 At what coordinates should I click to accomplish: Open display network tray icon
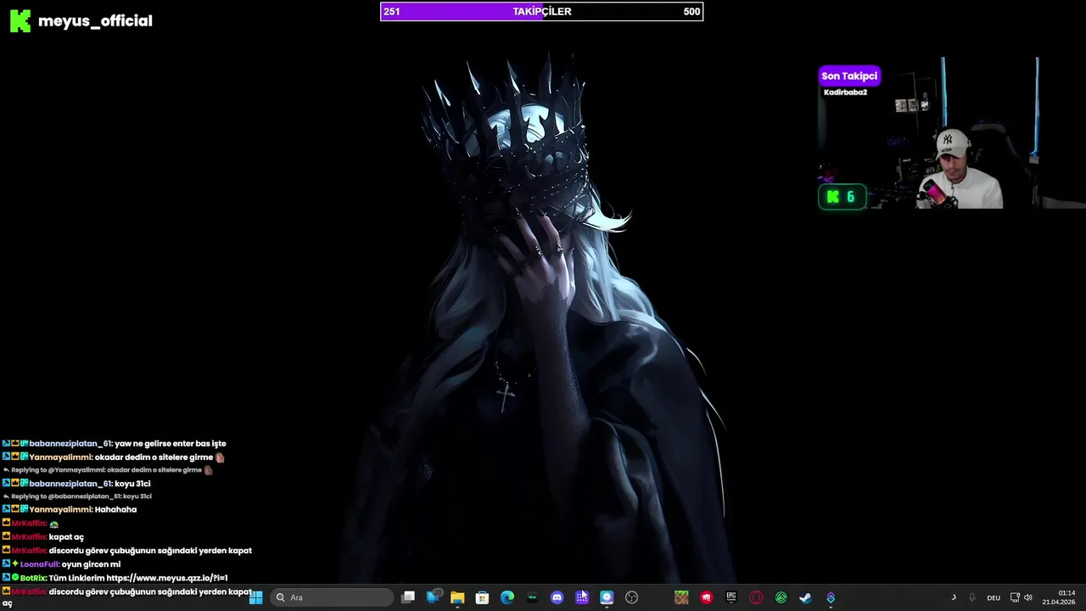(x=1015, y=597)
